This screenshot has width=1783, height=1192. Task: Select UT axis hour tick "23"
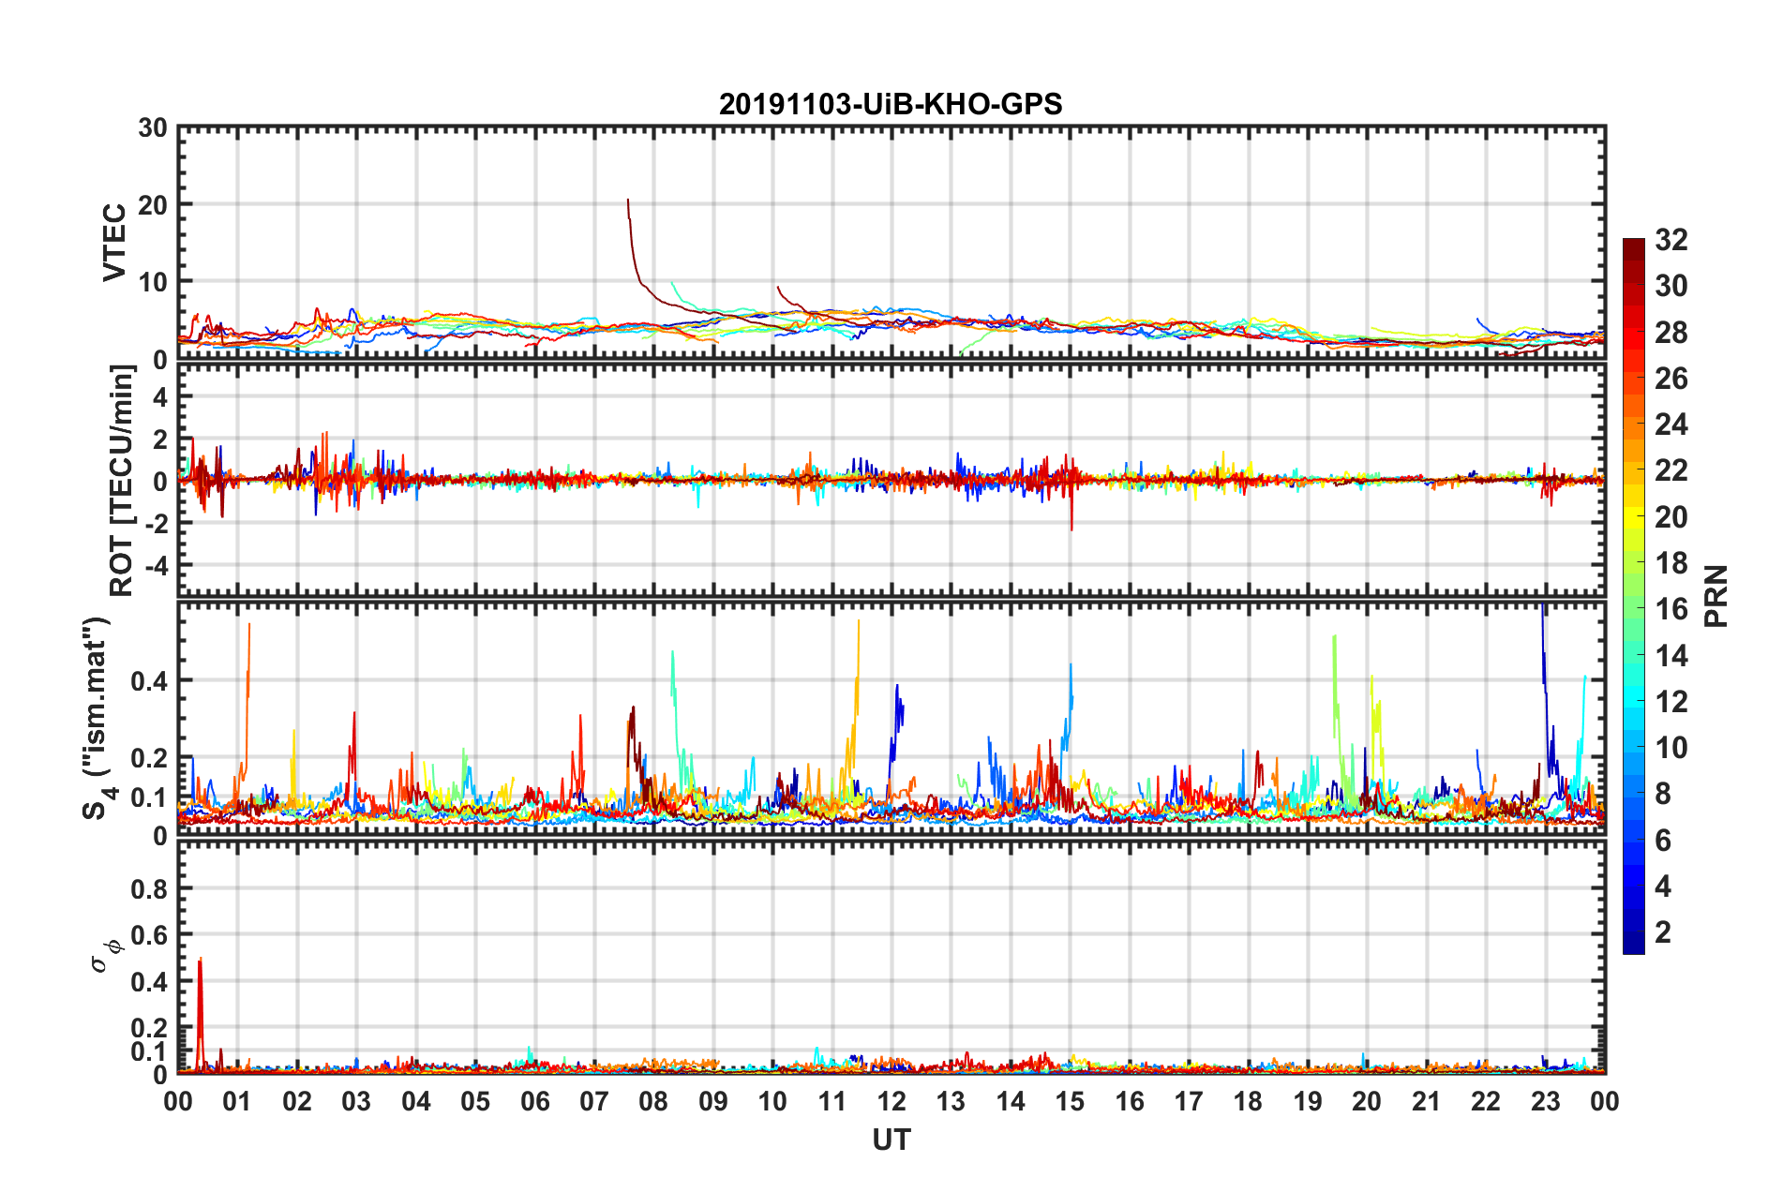tap(1545, 1101)
